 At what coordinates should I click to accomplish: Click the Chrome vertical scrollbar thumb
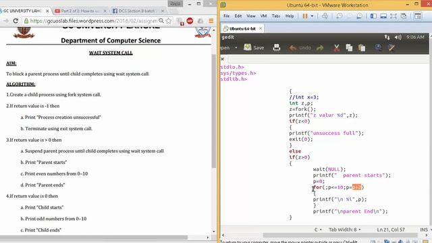point(214,111)
